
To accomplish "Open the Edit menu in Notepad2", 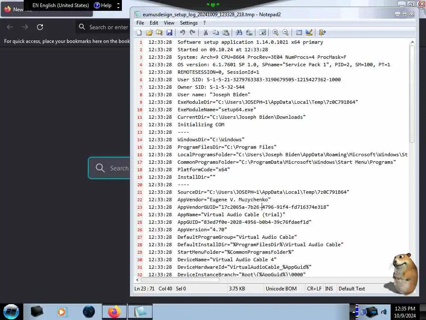I will [x=154, y=23].
